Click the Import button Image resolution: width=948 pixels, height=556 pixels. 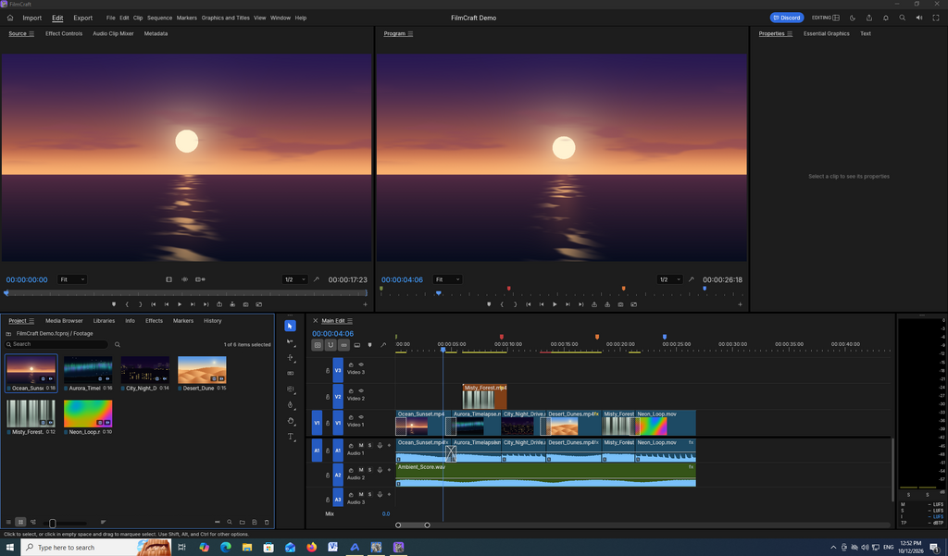click(x=32, y=19)
